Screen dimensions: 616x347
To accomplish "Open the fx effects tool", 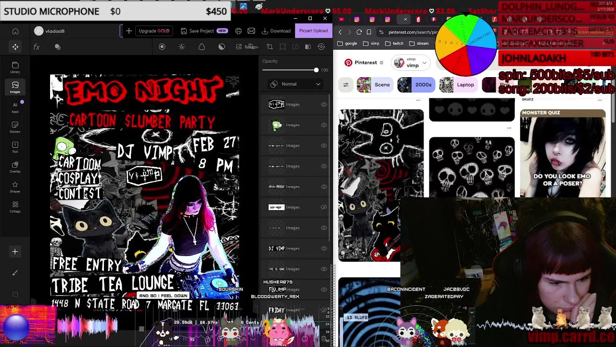I will point(37,47).
